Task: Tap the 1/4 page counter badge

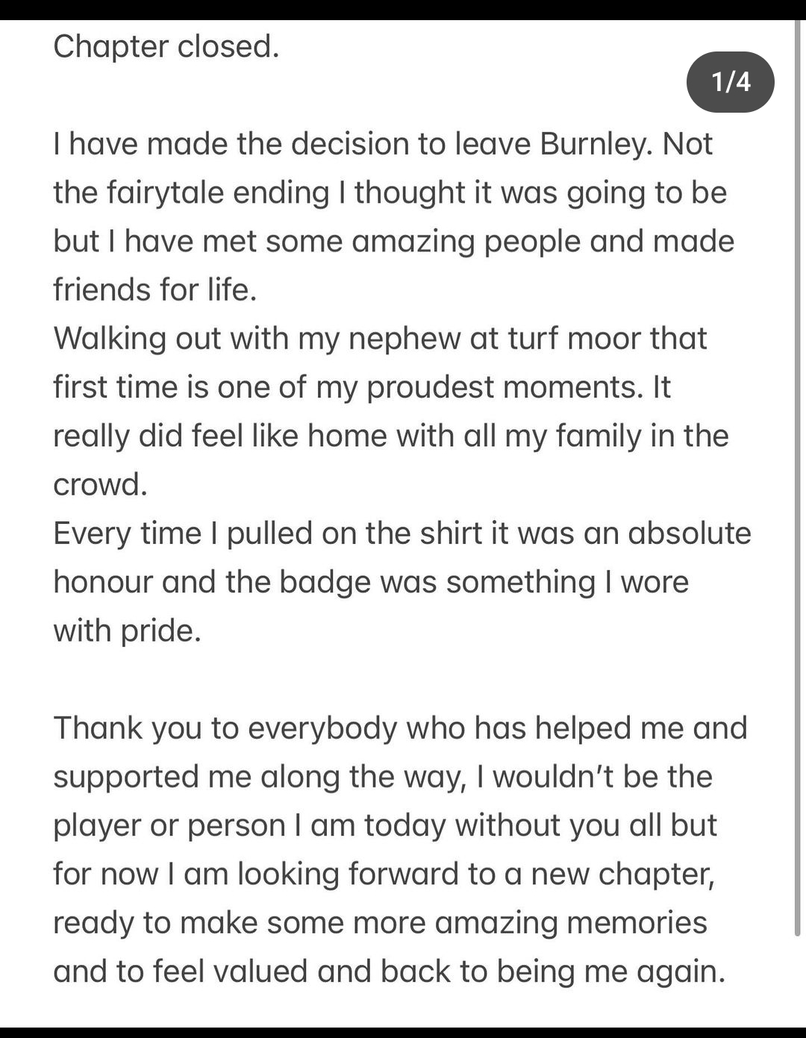Action: click(730, 81)
